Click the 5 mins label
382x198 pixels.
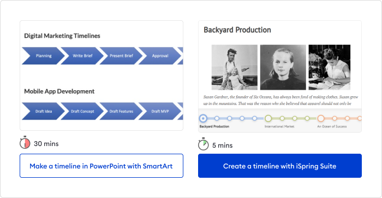point(223,145)
